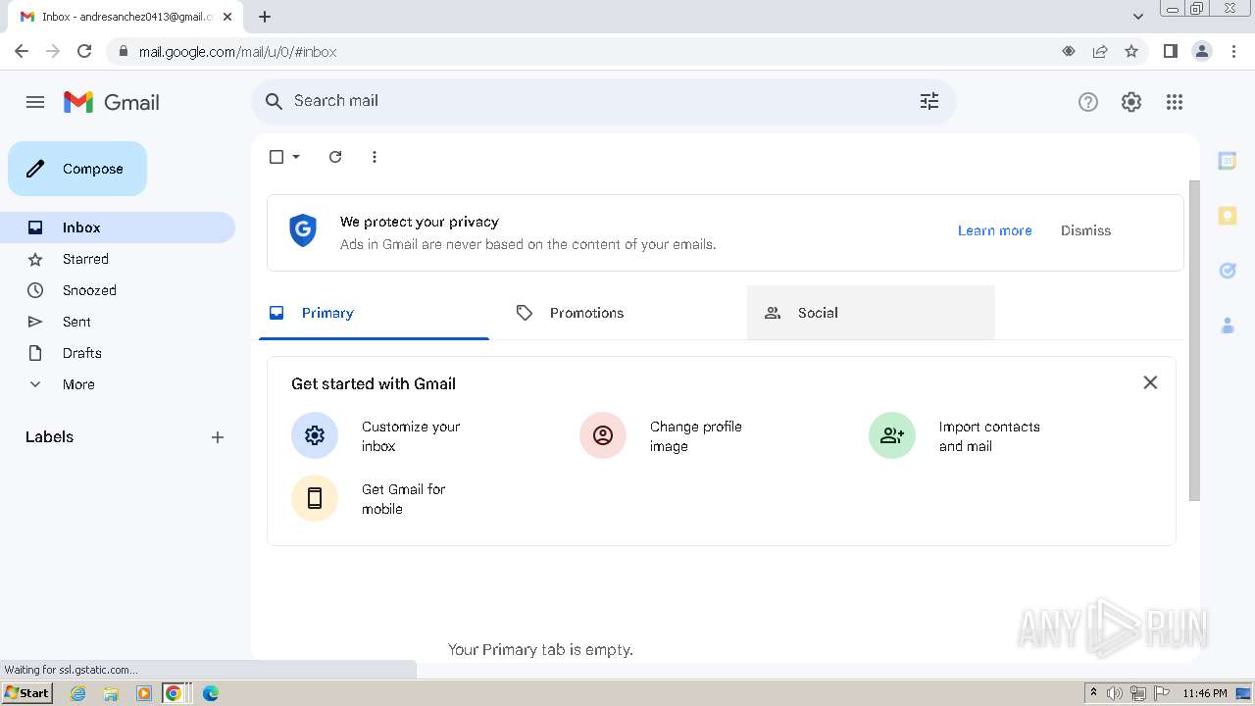Click Get Gmail for mobile text
1255x706 pixels.
pyautogui.click(x=403, y=499)
